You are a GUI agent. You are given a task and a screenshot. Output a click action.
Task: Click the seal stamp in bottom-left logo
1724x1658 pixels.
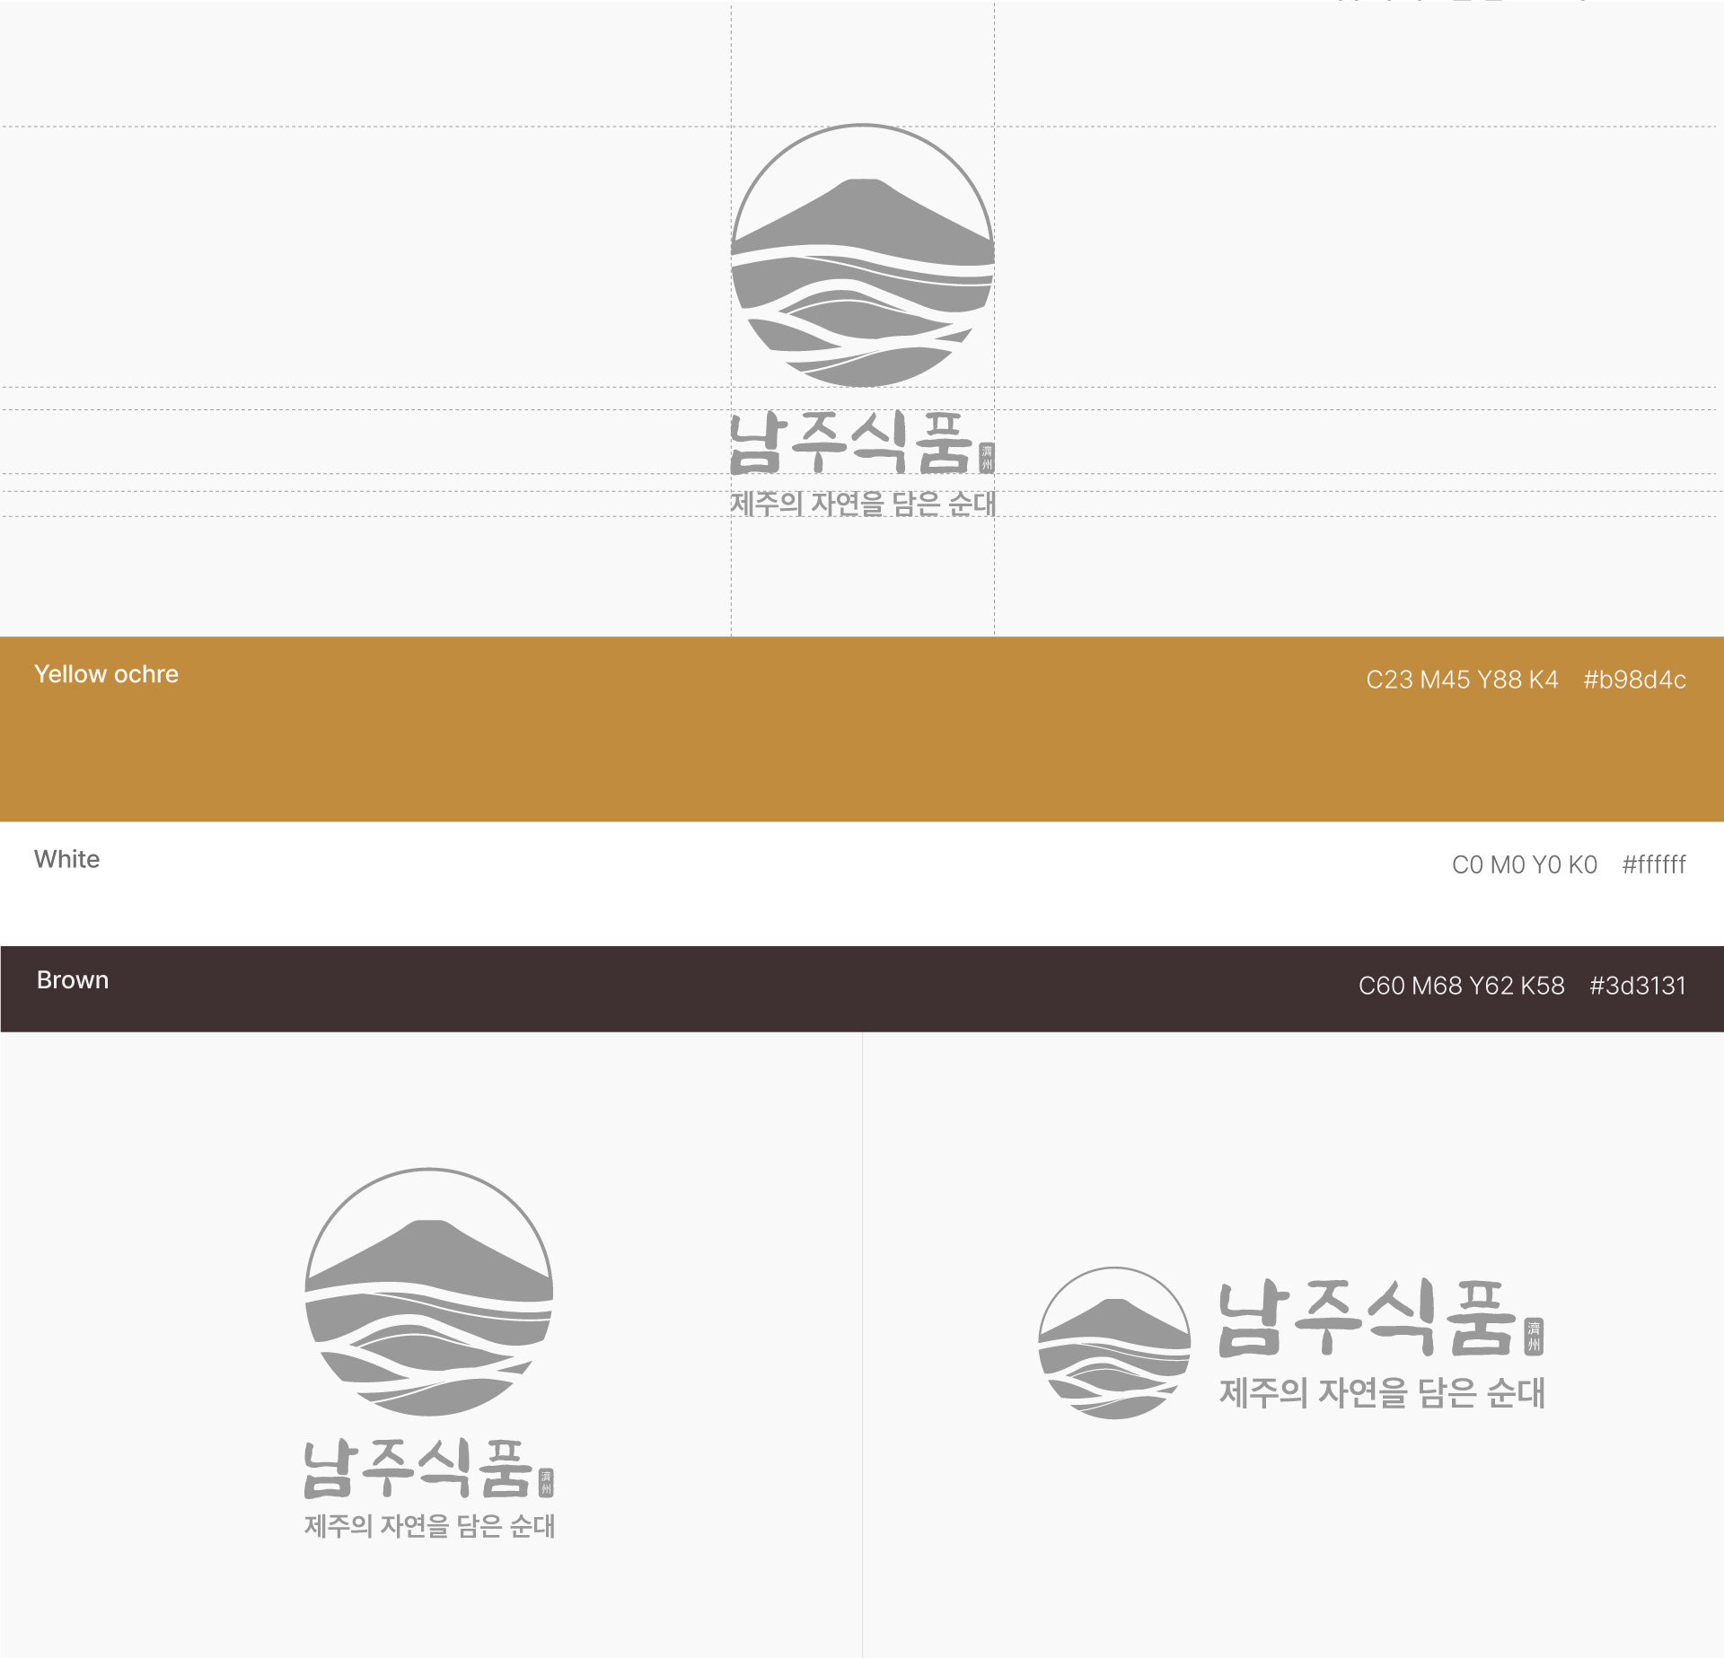point(546,1482)
